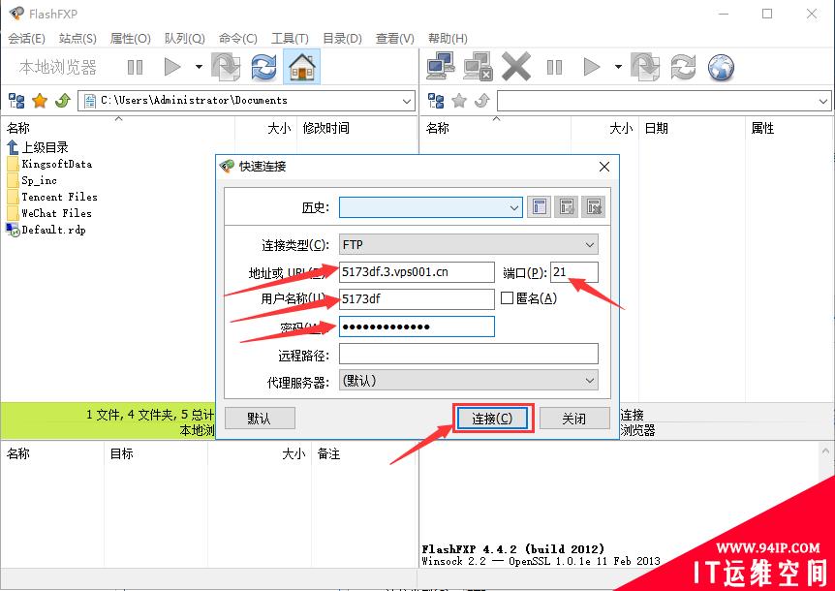This screenshot has width=835, height=591.
Task: Open the 站点(S) menu
Action: (77, 39)
